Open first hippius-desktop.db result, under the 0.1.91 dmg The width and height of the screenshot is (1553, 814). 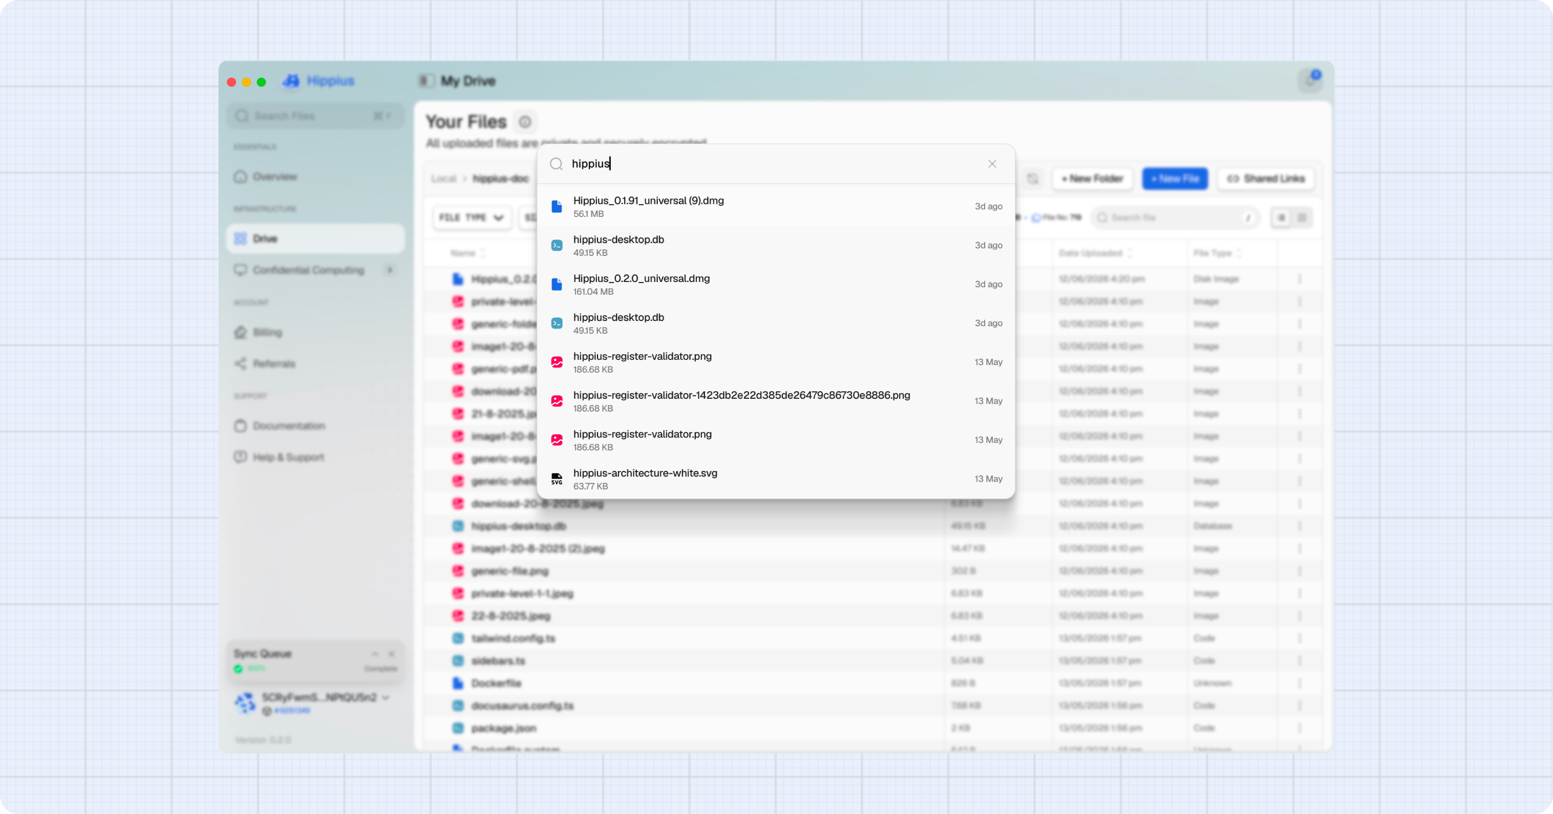[x=776, y=245]
